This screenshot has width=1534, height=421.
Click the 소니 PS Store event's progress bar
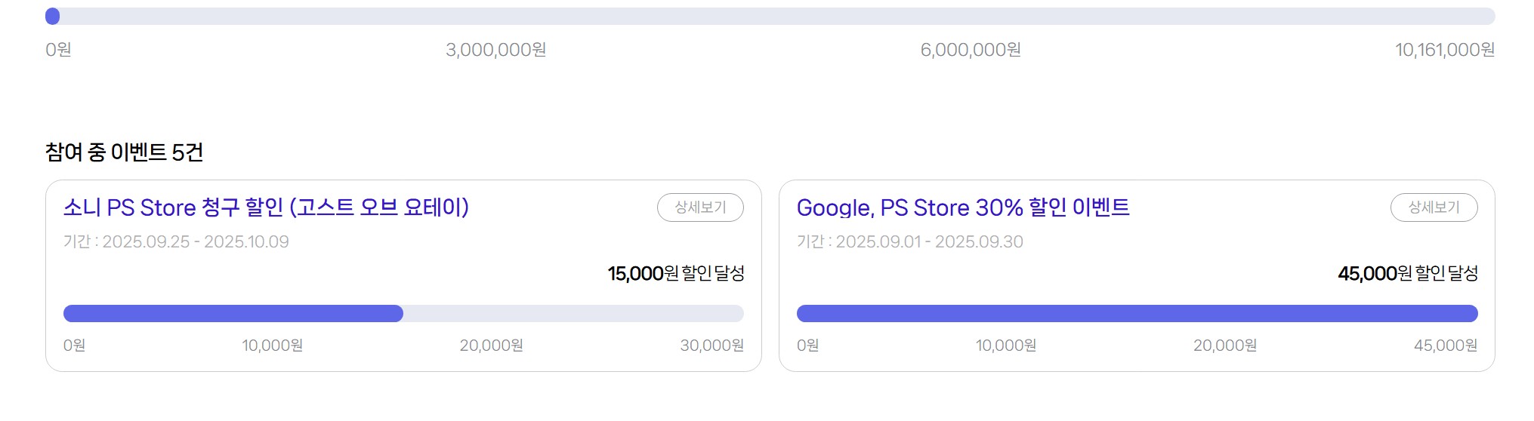coord(403,314)
